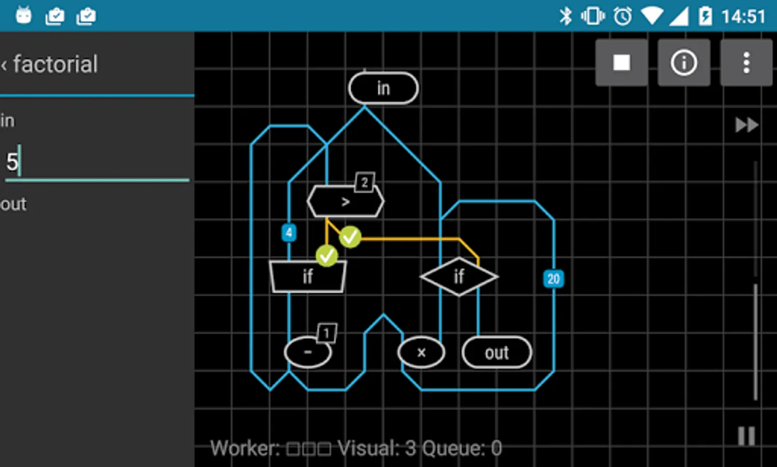This screenshot has height=467, width=777.
Task: Tap the Bluetooth status icon
Action: (x=565, y=16)
